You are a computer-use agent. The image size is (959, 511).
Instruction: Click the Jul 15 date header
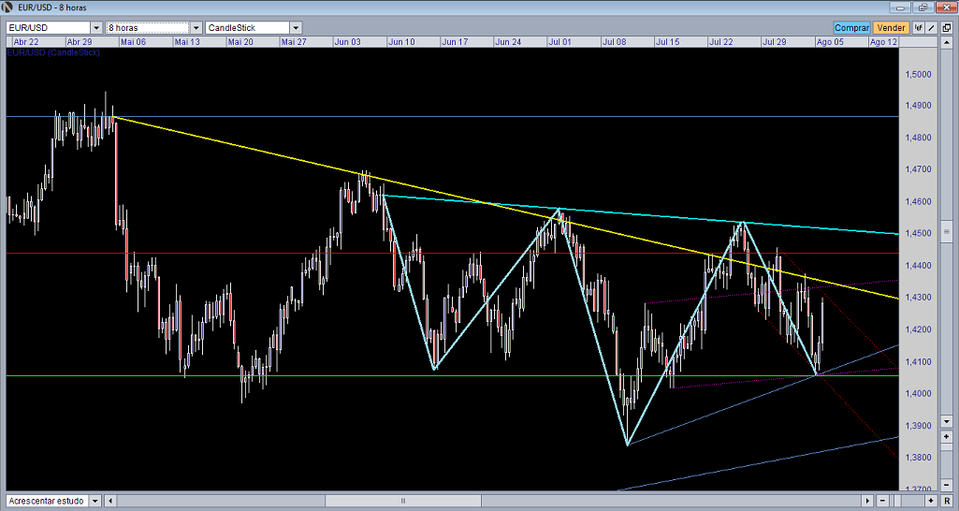[667, 41]
